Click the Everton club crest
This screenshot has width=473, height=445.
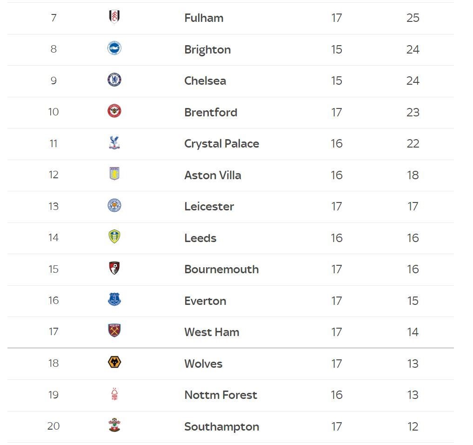pos(114,300)
